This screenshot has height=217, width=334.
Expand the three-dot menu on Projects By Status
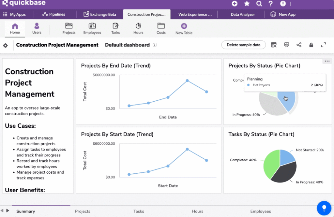[x=327, y=61]
